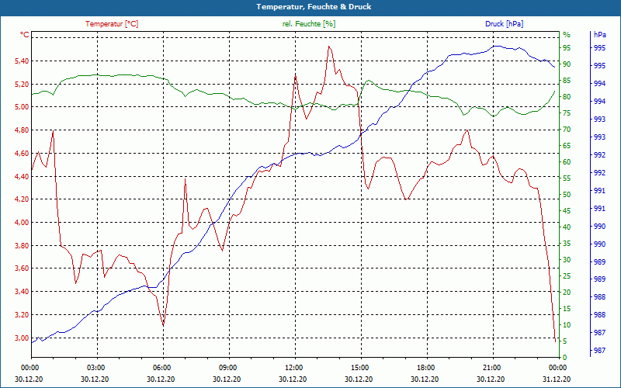Screen dimensions: 621x388
Task: Click the green 25 humidity axis tick
Action: tap(567, 276)
